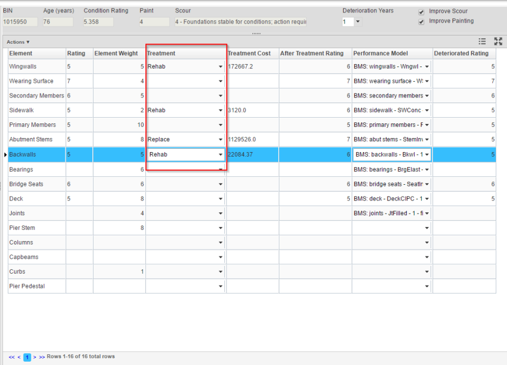The width and height of the screenshot is (507, 365).
Task: Open Performance Model dropdown for Deck row
Action: 427,199
